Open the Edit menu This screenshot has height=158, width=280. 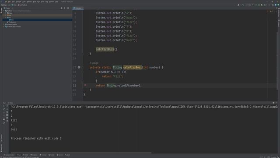click(10, 2)
